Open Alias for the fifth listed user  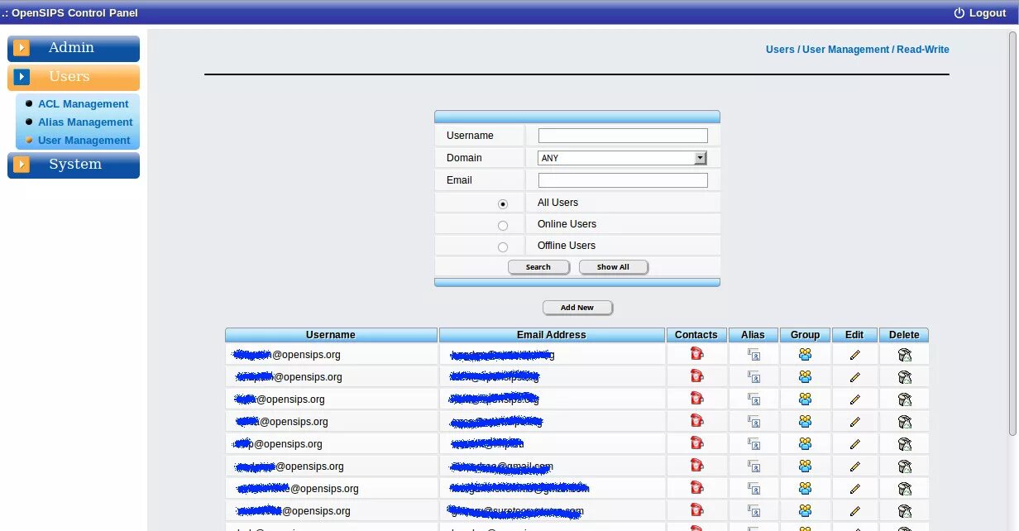tap(753, 444)
